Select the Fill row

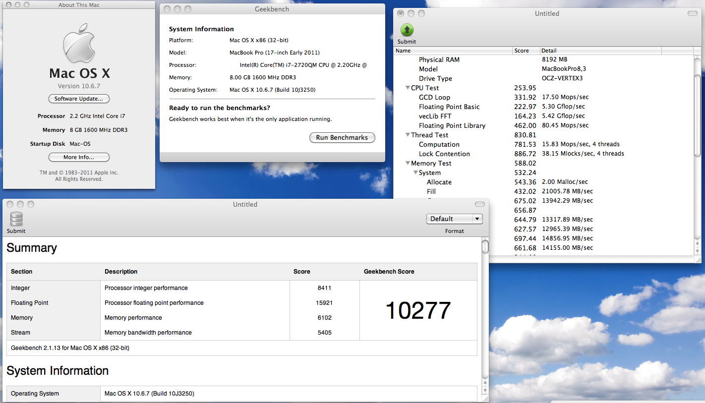coord(544,191)
